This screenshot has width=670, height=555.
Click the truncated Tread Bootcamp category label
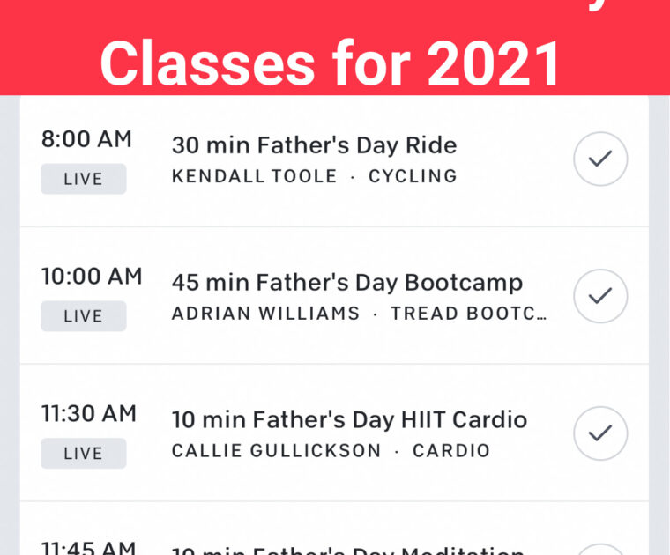coord(468,314)
